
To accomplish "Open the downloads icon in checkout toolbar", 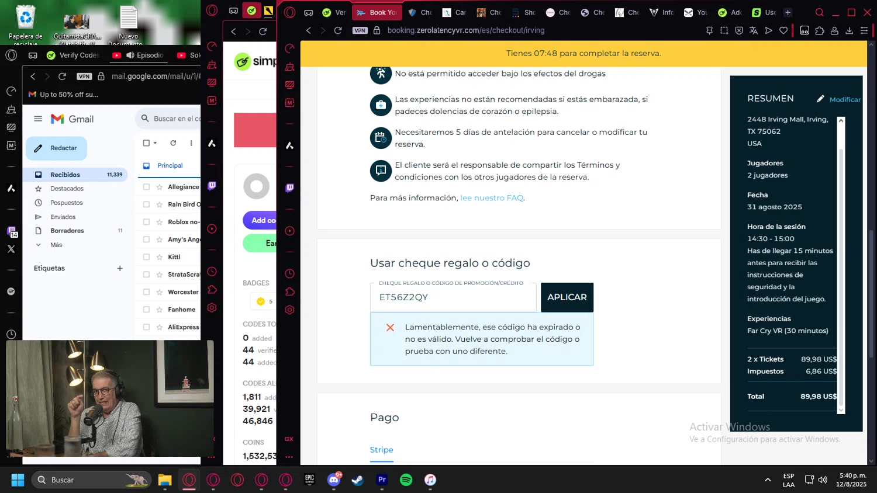I will pos(849,30).
